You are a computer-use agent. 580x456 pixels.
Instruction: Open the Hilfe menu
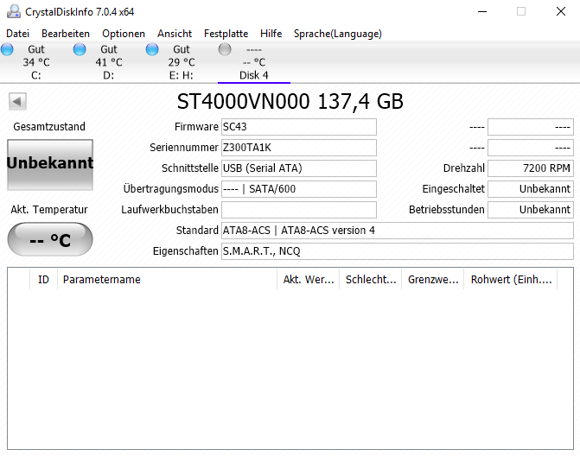(271, 34)
